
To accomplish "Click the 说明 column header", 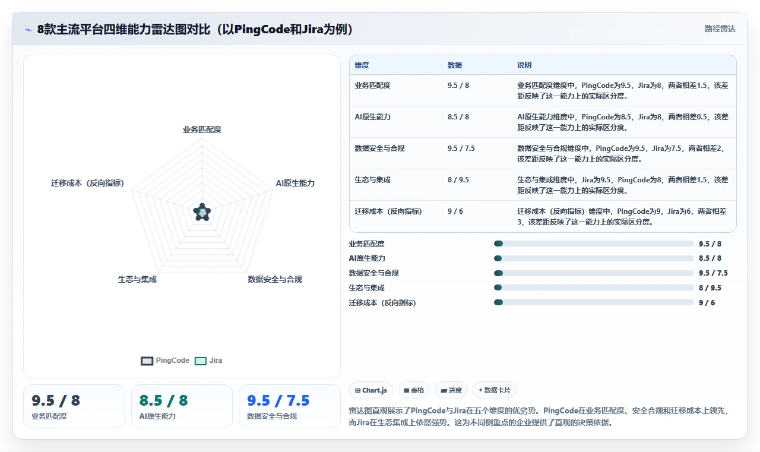I will point(524,65).
